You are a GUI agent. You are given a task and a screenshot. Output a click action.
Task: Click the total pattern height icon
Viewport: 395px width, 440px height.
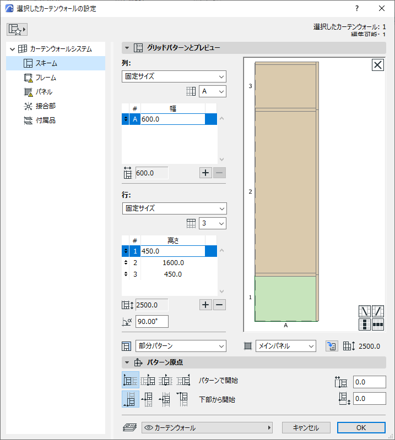(127, 305)
